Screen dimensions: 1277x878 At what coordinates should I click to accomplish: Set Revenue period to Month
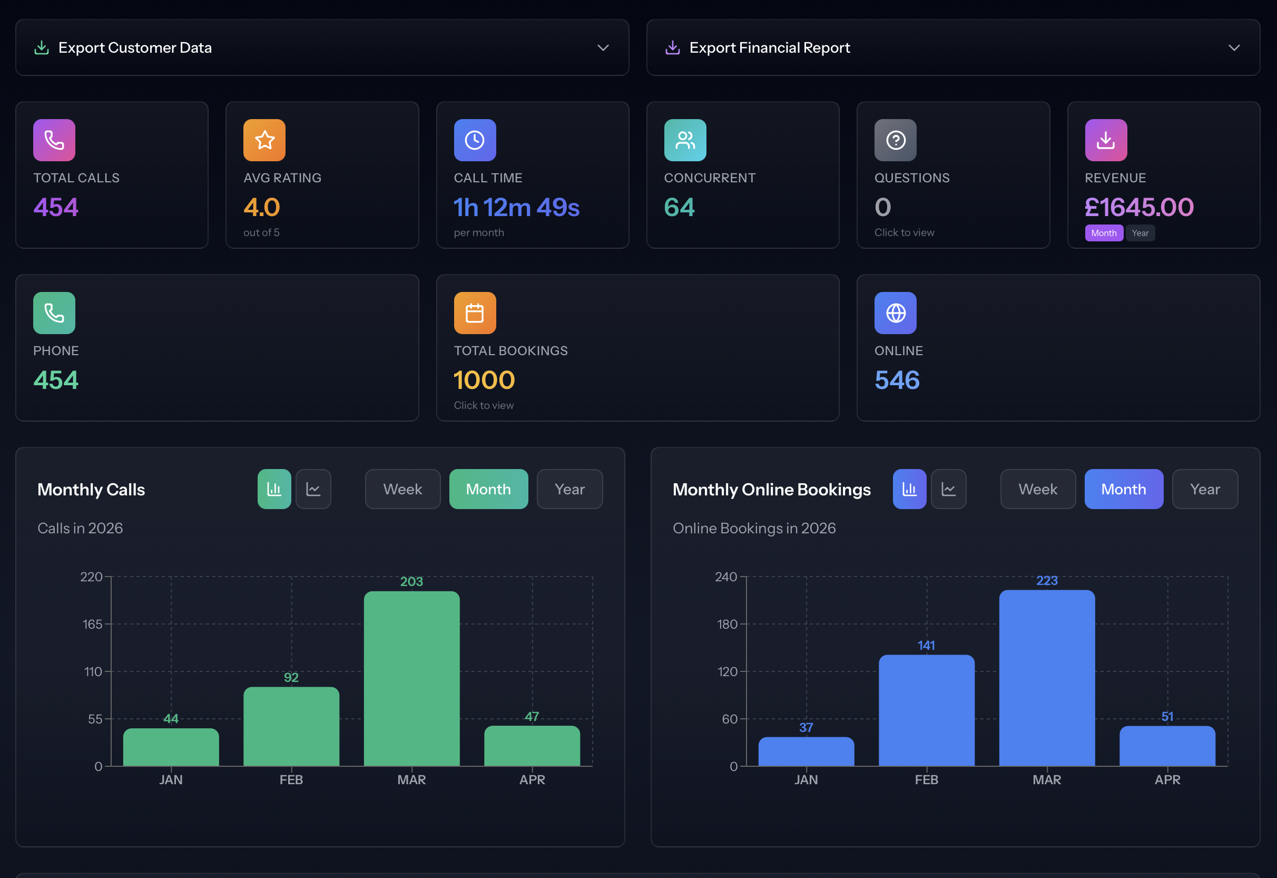tap(1104, 233)
